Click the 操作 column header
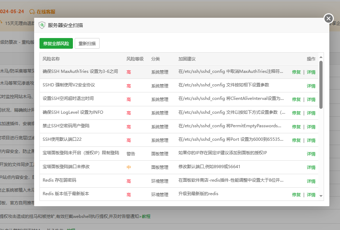Viewport: 340px width, 230px height. (311, 59)
